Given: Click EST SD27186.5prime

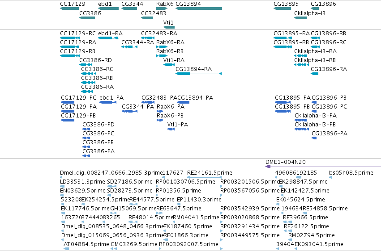Looking at the screenshot, I should pos(112,186).
